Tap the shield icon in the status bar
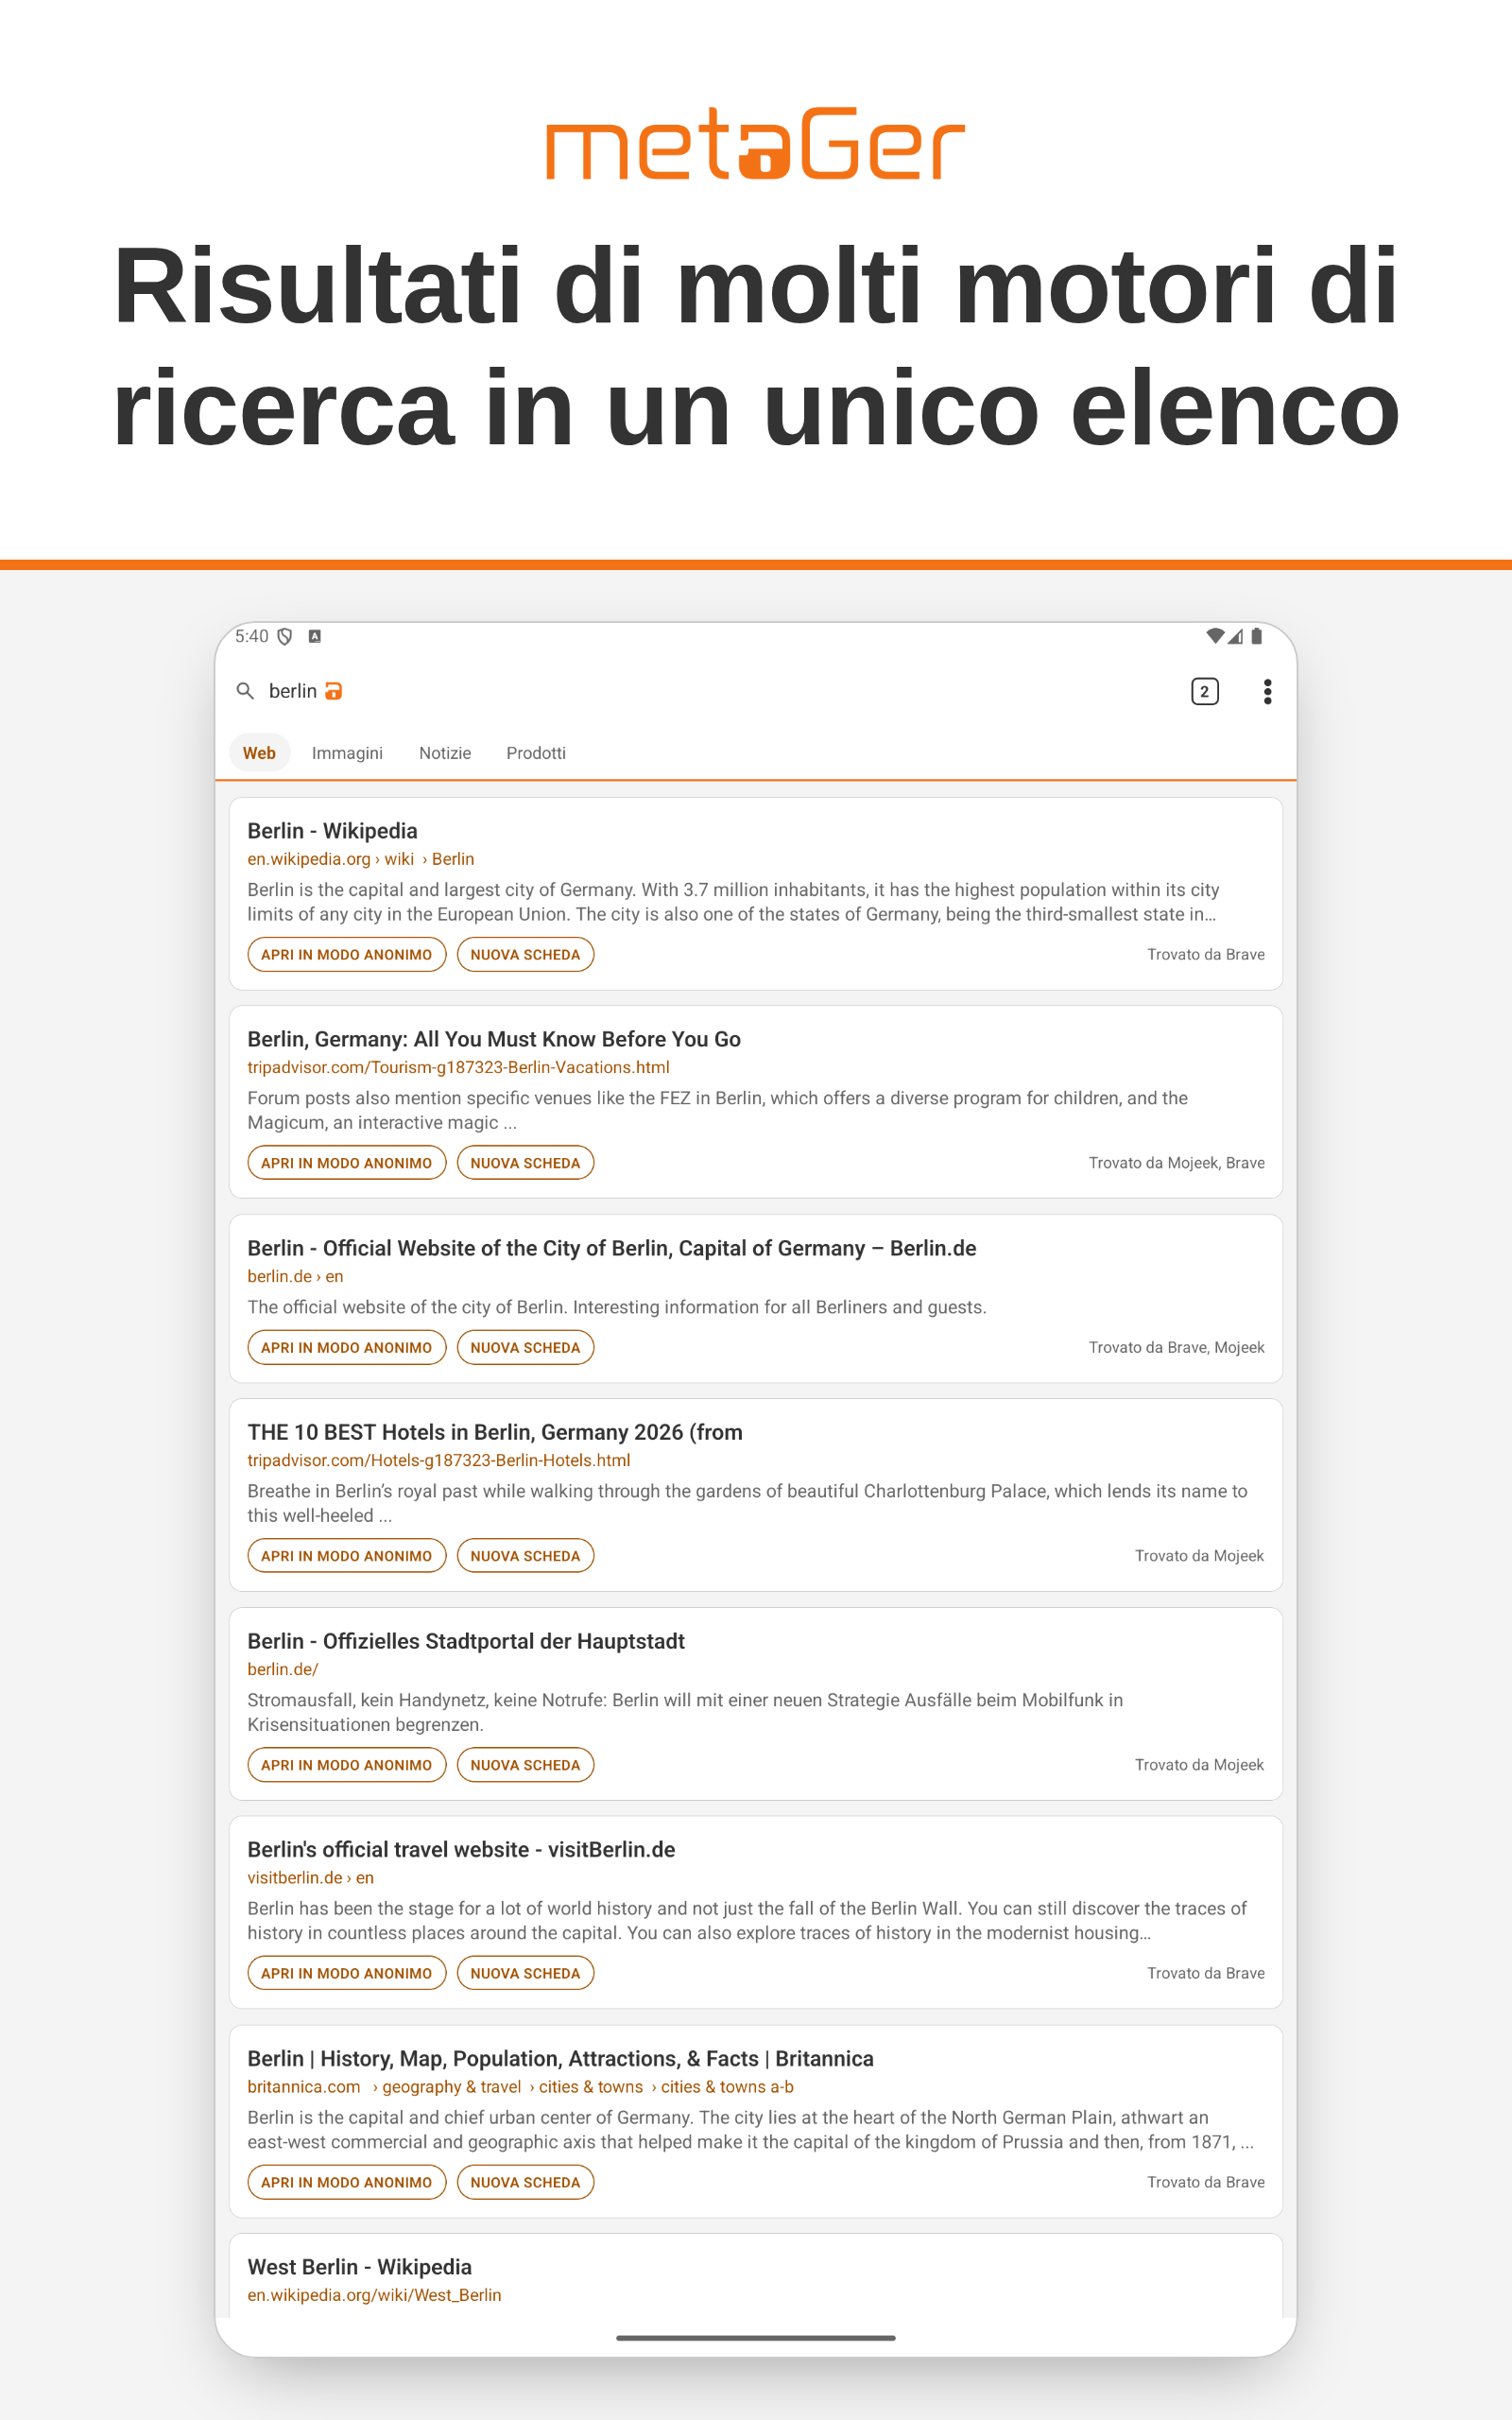The image size is (1512, 2420). click(x=285, y=636)
